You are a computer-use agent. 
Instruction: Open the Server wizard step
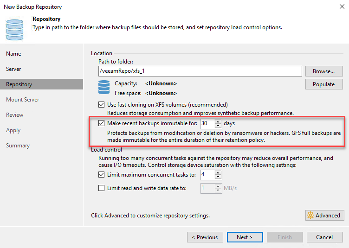coord(13,69)
